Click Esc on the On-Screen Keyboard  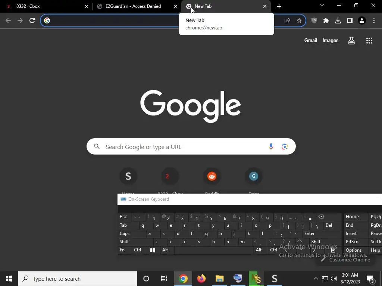[124, 217]
